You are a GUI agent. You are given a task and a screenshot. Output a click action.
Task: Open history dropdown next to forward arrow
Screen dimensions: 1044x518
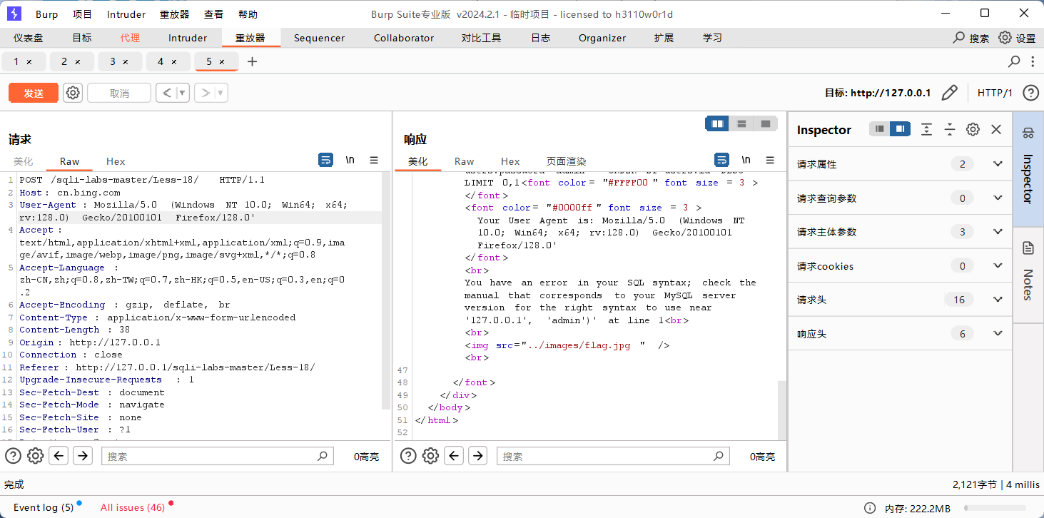point(221,93)
